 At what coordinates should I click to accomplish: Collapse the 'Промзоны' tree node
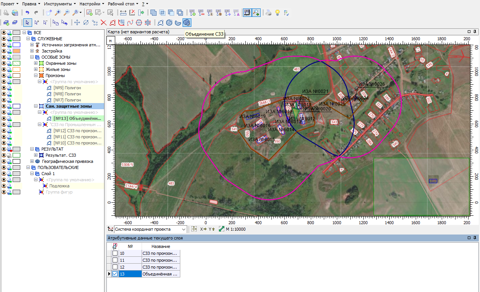coord(36,75)
